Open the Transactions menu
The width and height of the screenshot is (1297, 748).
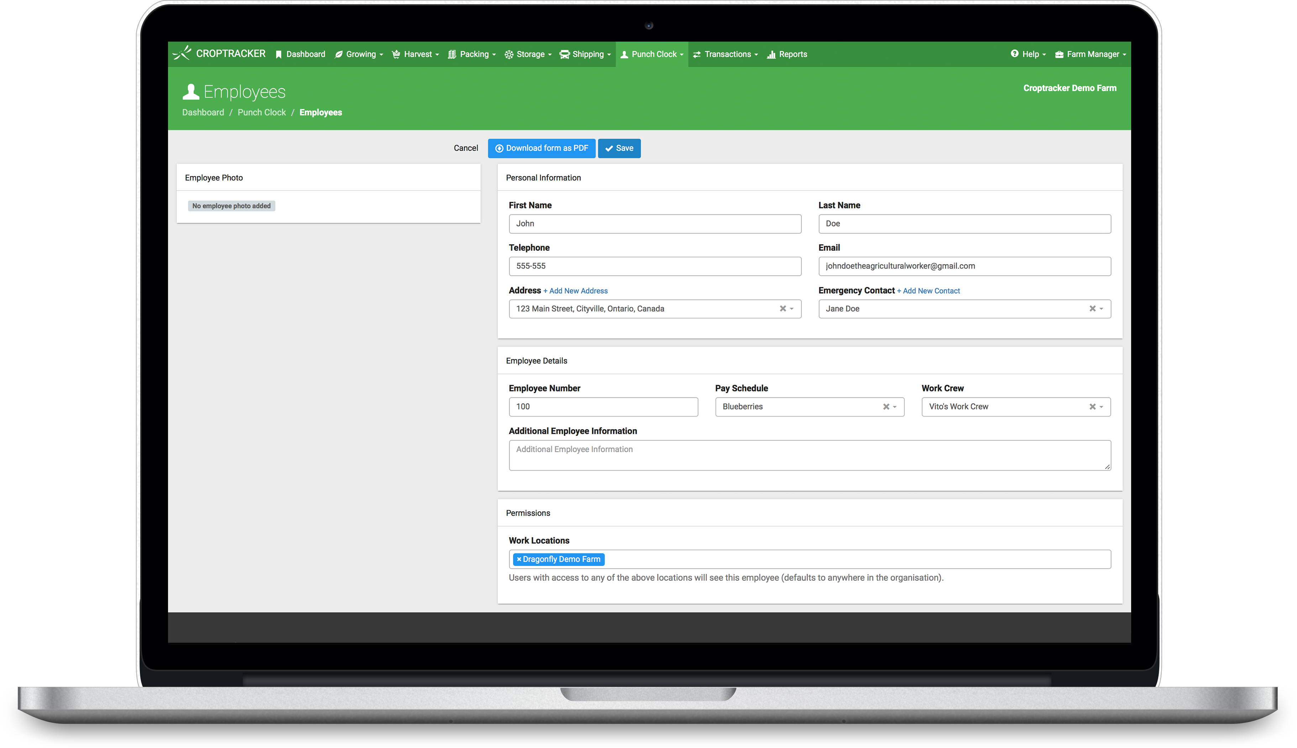[x=725, y=54]
